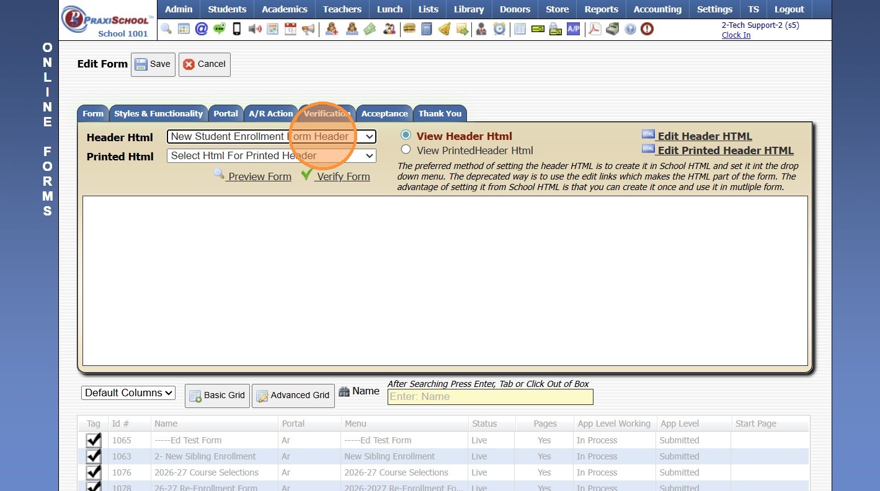Click the magnifying glass search icon
This screenshot has width=880, height=491.
point(166,28)
